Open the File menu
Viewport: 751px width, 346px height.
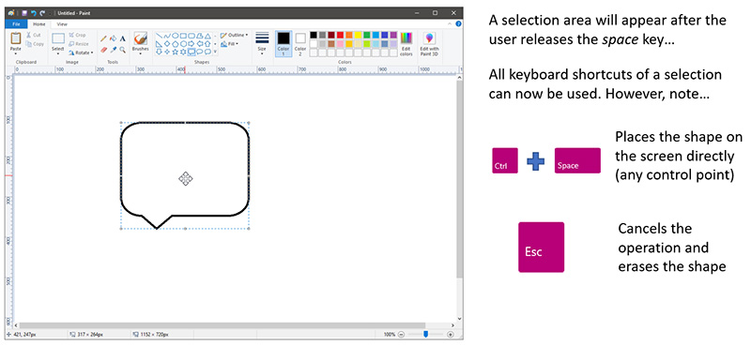[x=16, y=23]
